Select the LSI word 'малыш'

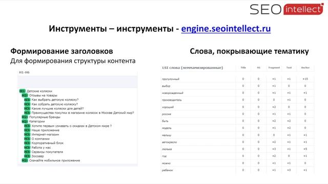tap(167, 135)
